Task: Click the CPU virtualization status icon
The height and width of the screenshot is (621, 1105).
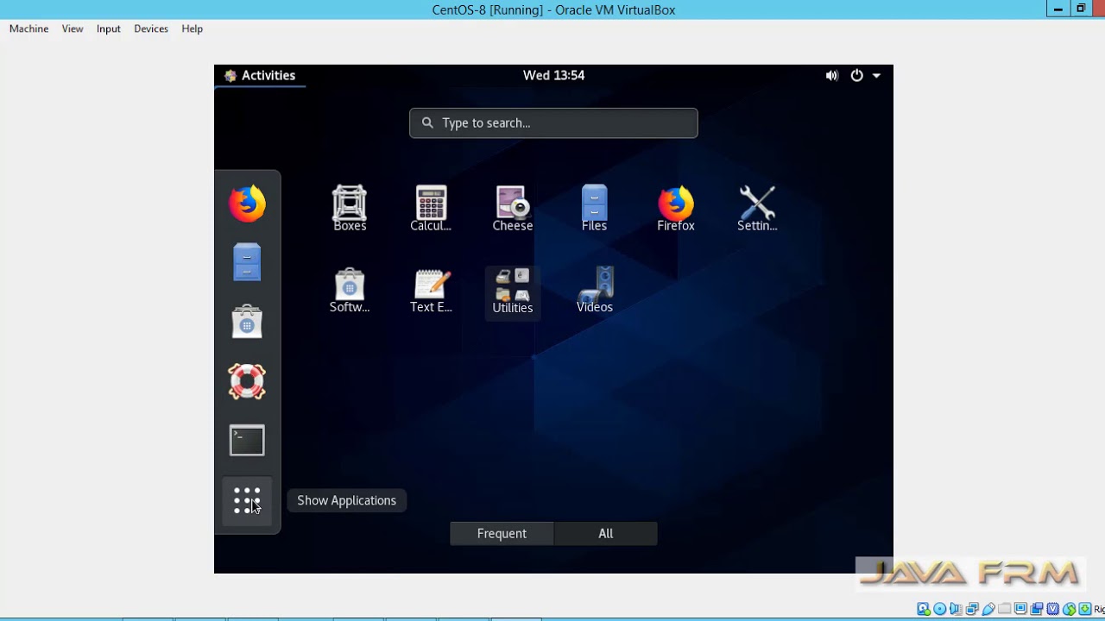Action: [1053, 609]
